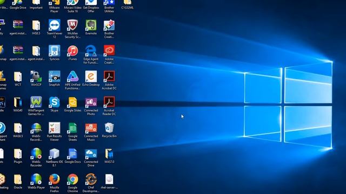Screen dimensions: 346x194
Task: Open the Recycle Bin
Action: [109, 128]
